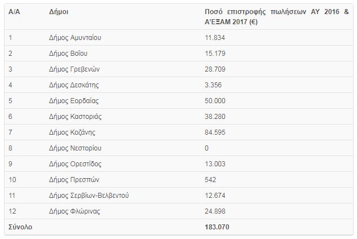Select the Δήμος Αμυνταίου cell

pyautogui.click(x=75, y=38)
